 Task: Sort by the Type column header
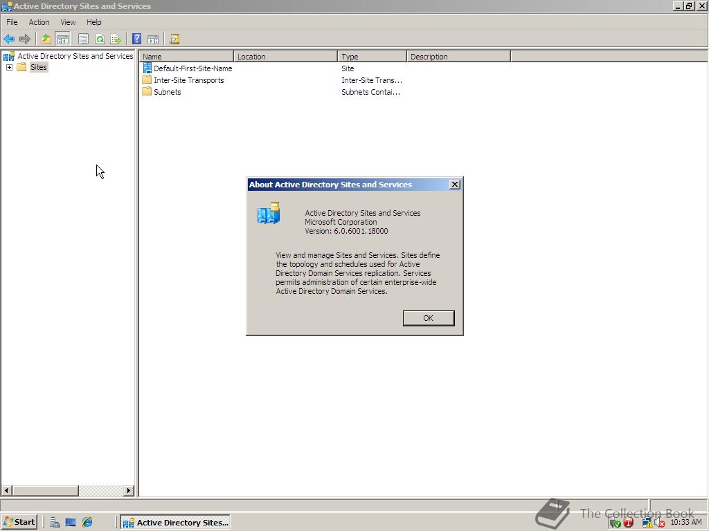(x=372, y=57)
